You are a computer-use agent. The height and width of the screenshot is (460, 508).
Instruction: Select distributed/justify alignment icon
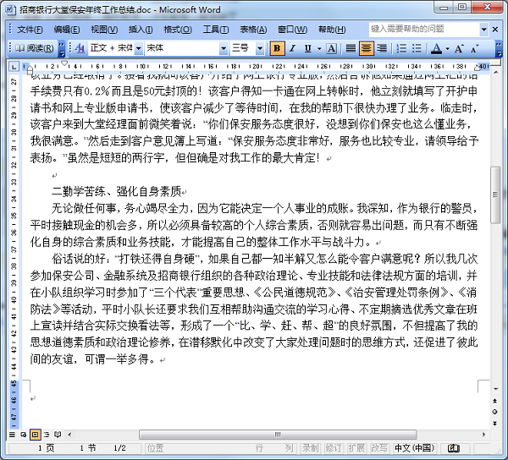[x=351, y=48]
